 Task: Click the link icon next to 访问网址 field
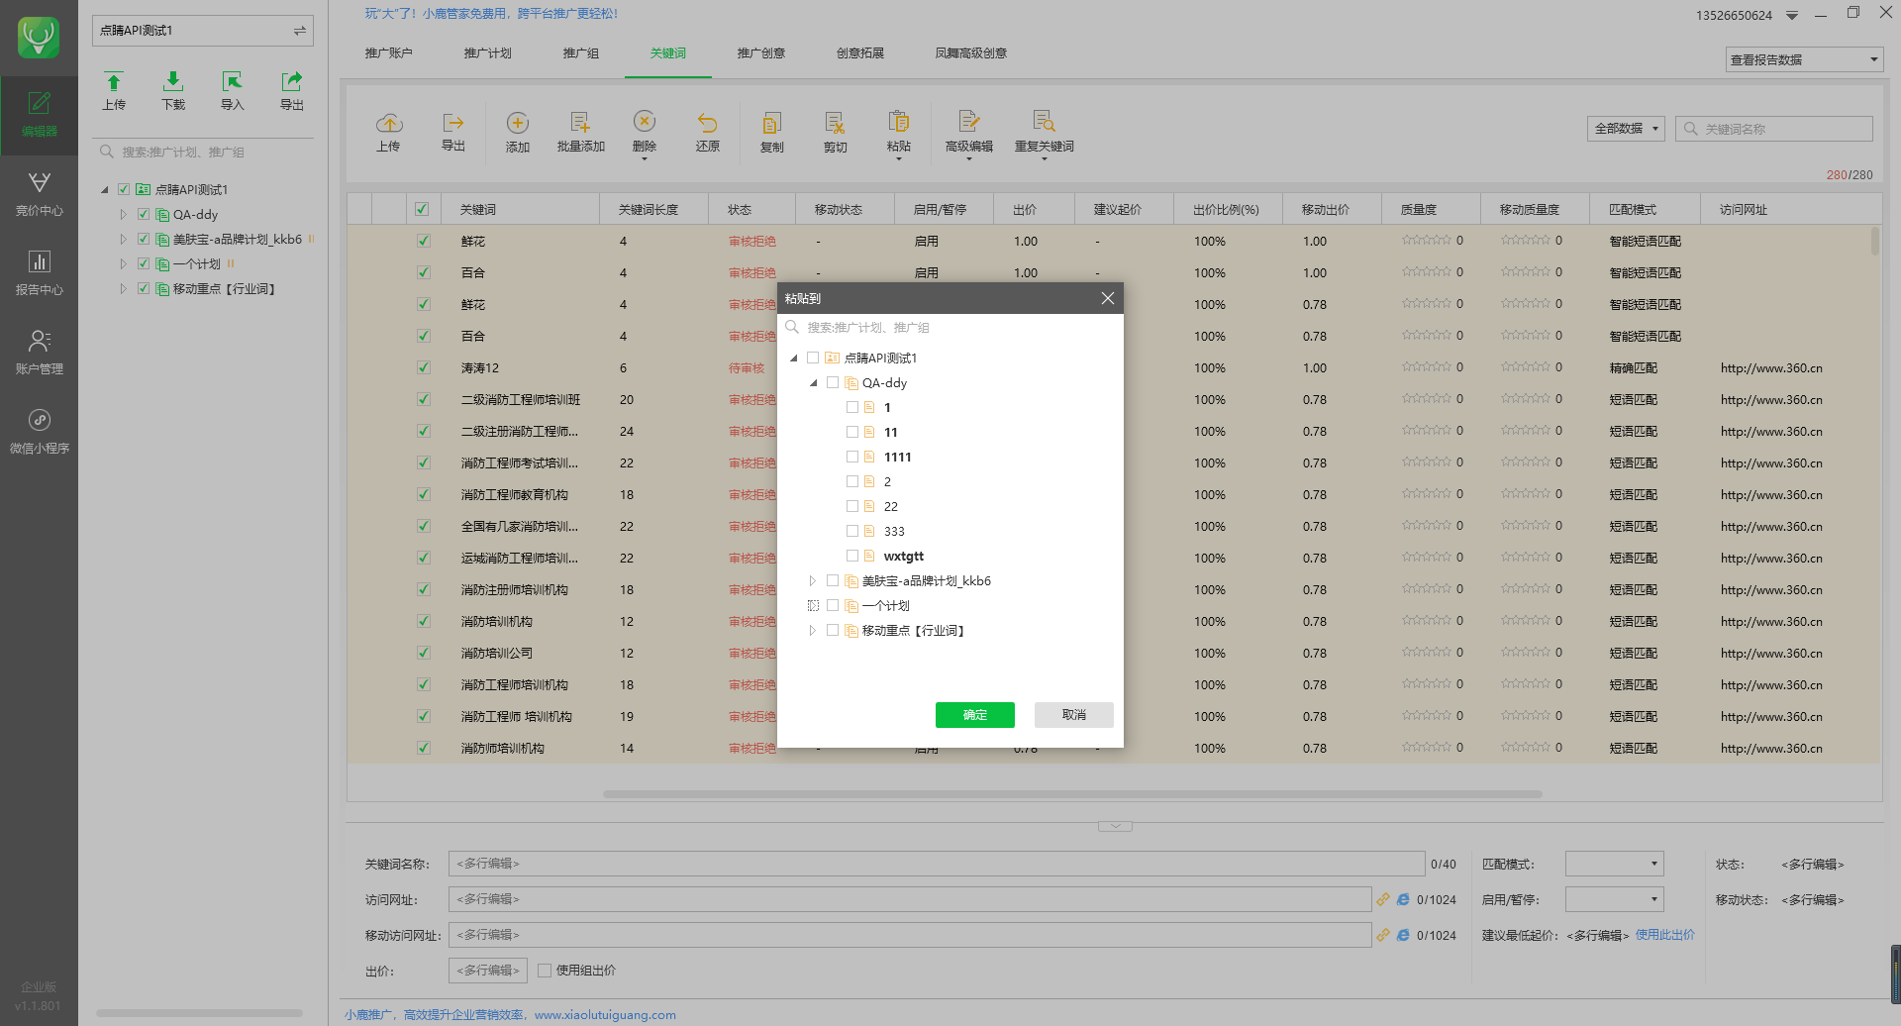[x=1383, y=899]
